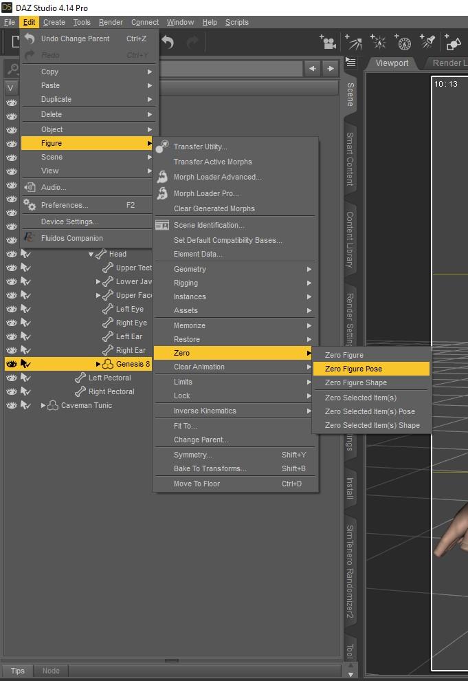
Task: Click the Audio speaker icon
Action: coord(30,187)
